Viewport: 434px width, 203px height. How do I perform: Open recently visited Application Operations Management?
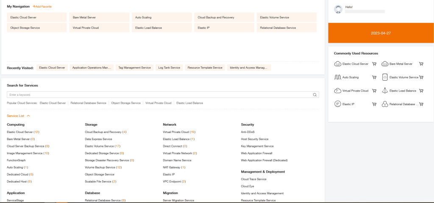pos(92,68)
